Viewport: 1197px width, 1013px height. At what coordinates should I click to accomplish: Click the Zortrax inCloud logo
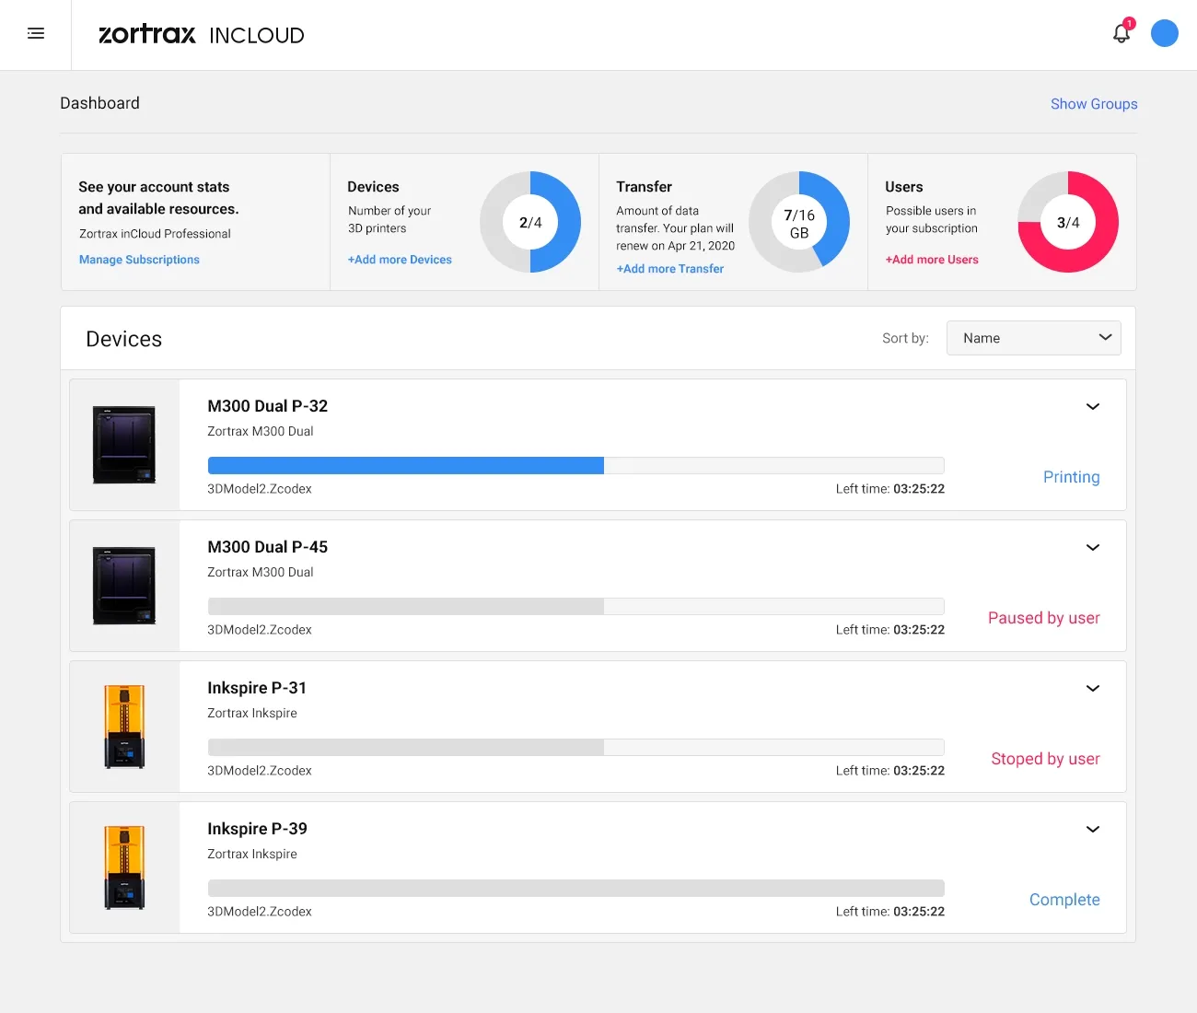[201, 35]
